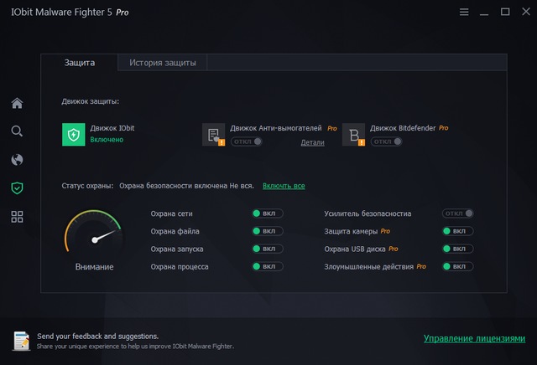The width and height of the screenshot is (537, 365).
Task: Click the Включено status text
Action: pos(107,140)
